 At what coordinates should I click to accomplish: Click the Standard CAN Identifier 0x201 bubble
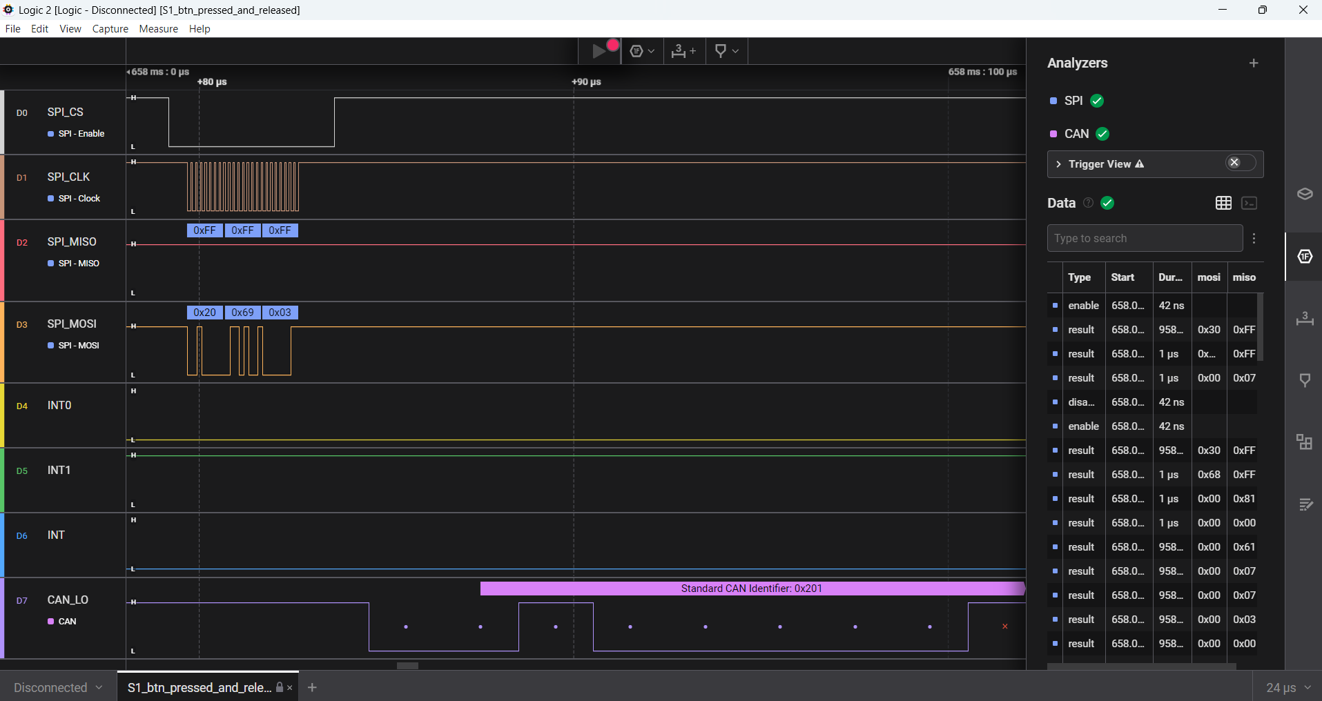752,589
